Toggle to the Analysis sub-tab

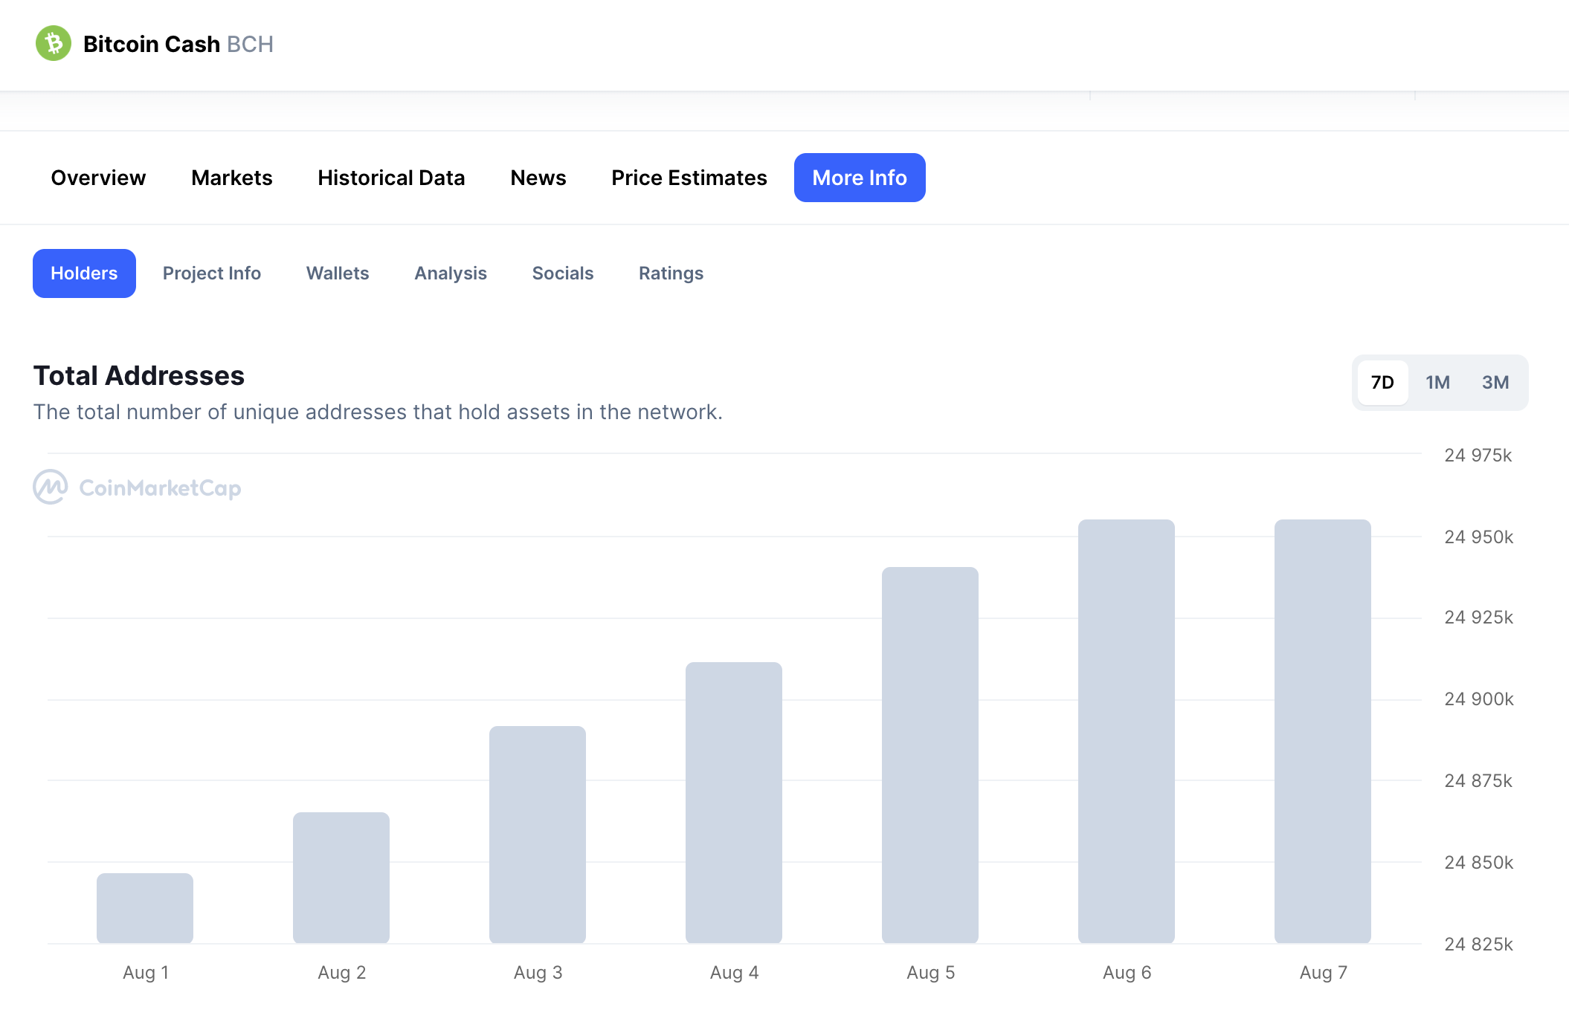tap(451, 273)
